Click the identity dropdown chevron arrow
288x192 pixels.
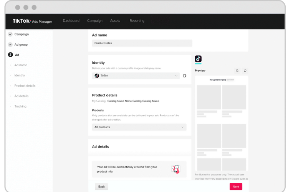(176, 76)
